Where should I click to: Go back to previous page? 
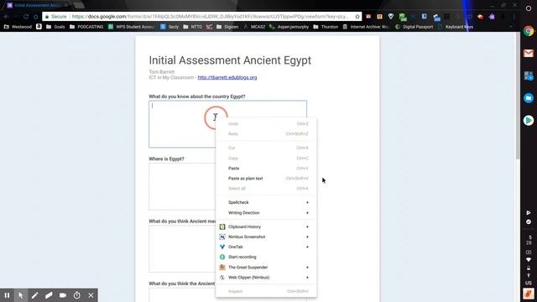click(x=7, y=17)
